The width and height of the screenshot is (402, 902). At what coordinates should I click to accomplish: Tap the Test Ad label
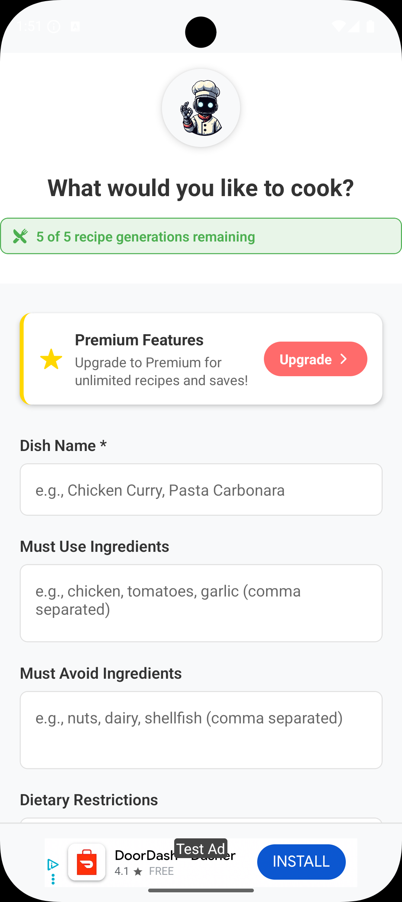click(201, 848)
